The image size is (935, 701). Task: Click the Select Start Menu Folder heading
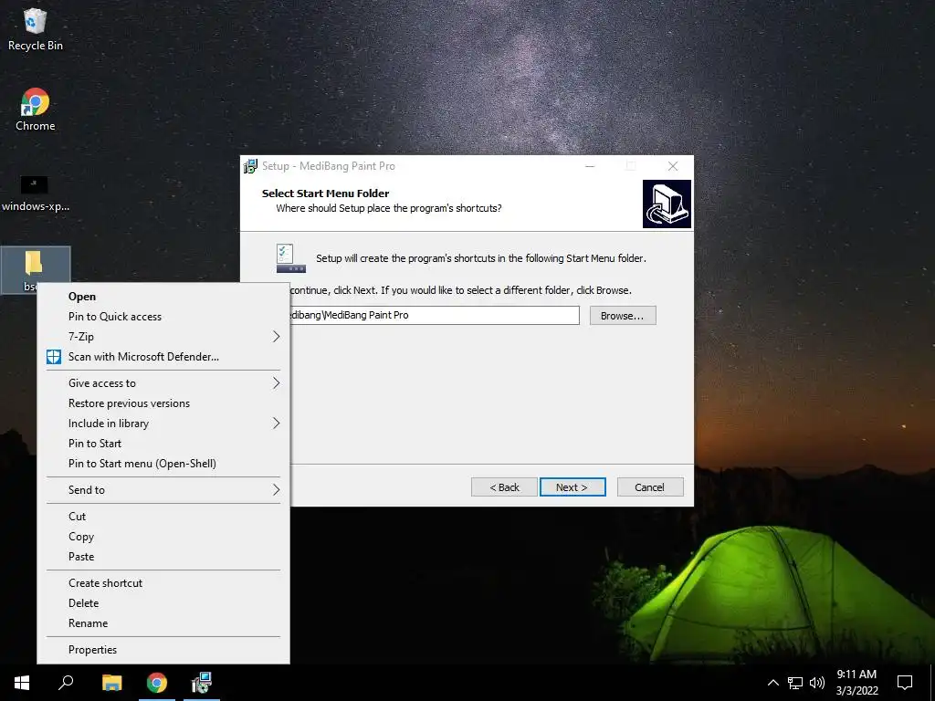tap(326, 194)
